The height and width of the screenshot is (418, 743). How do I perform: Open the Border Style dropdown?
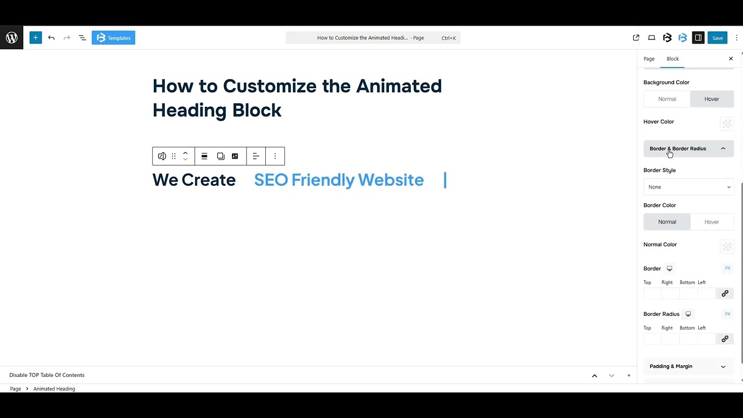688,186
